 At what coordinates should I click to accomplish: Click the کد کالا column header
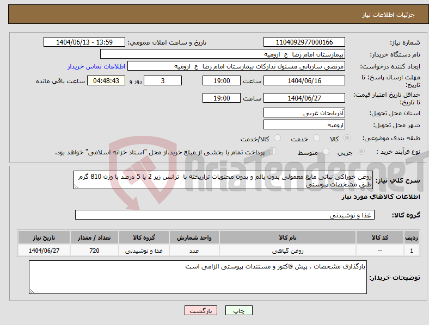(380, 237)
